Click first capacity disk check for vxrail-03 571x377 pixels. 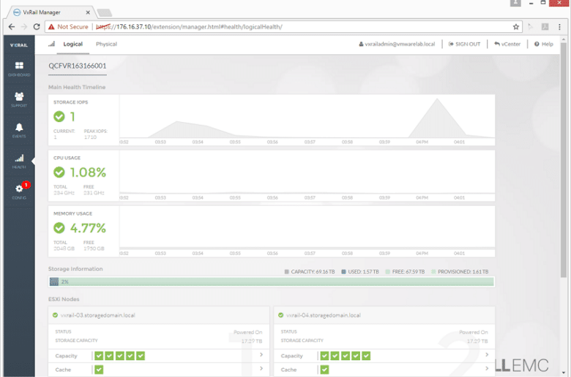99,356
